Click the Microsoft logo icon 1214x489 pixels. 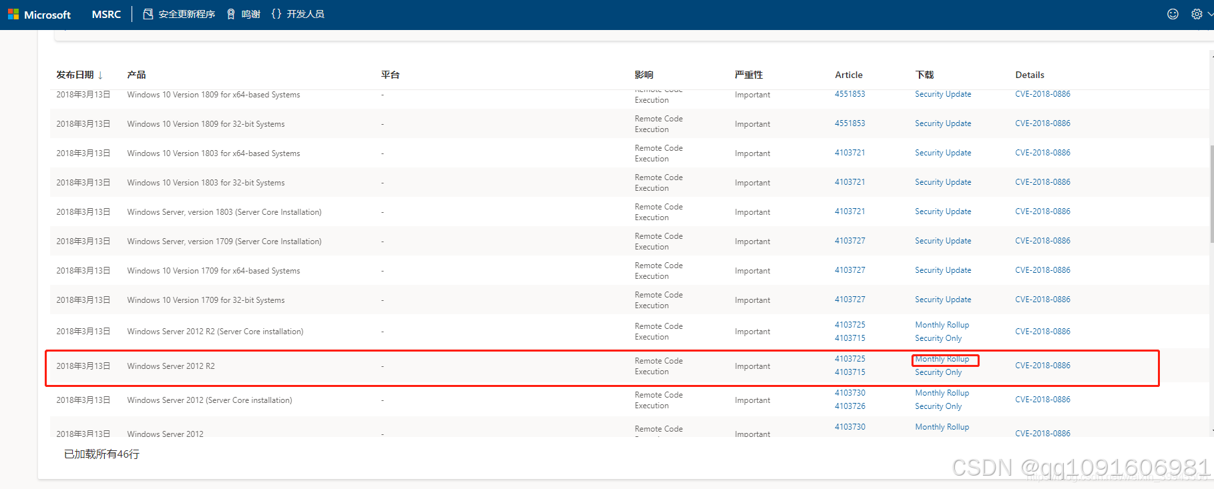13,14
